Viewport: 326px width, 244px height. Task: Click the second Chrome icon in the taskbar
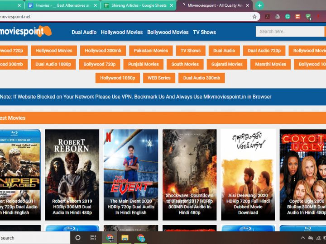(x=141, y=238)
